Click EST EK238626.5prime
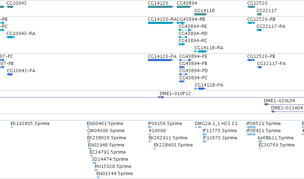 tap(106, 138)
